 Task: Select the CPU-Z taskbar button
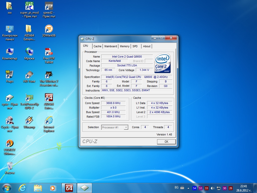[84, 188]
